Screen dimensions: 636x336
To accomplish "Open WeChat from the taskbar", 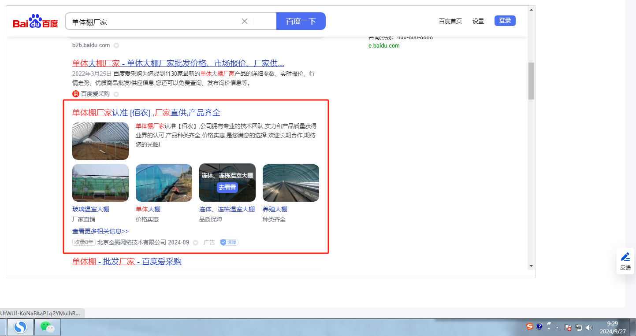I will [48, 327].
